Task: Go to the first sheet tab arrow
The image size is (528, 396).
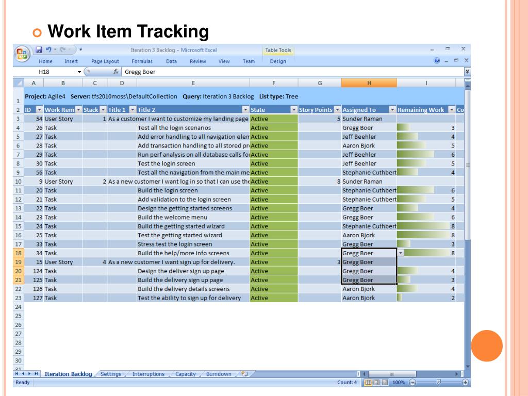Action: tap(16, 374)
